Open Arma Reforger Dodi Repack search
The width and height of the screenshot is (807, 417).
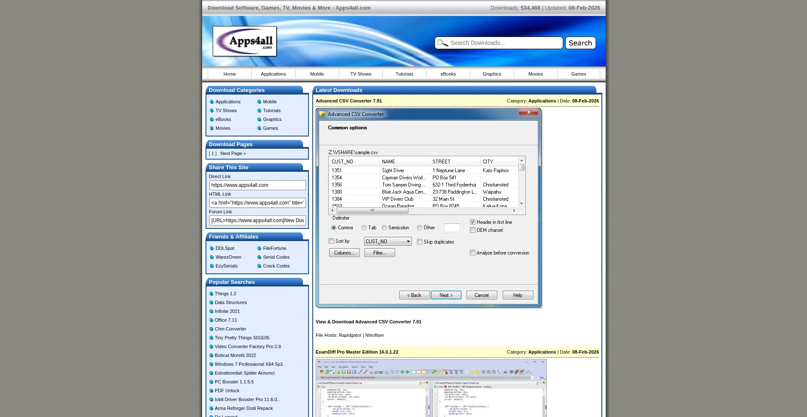(244, 408)
